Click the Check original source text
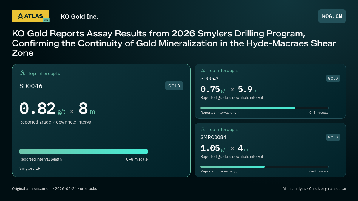Image resolution: width=358 pixels, height=201 pixels. coord(328,188)
